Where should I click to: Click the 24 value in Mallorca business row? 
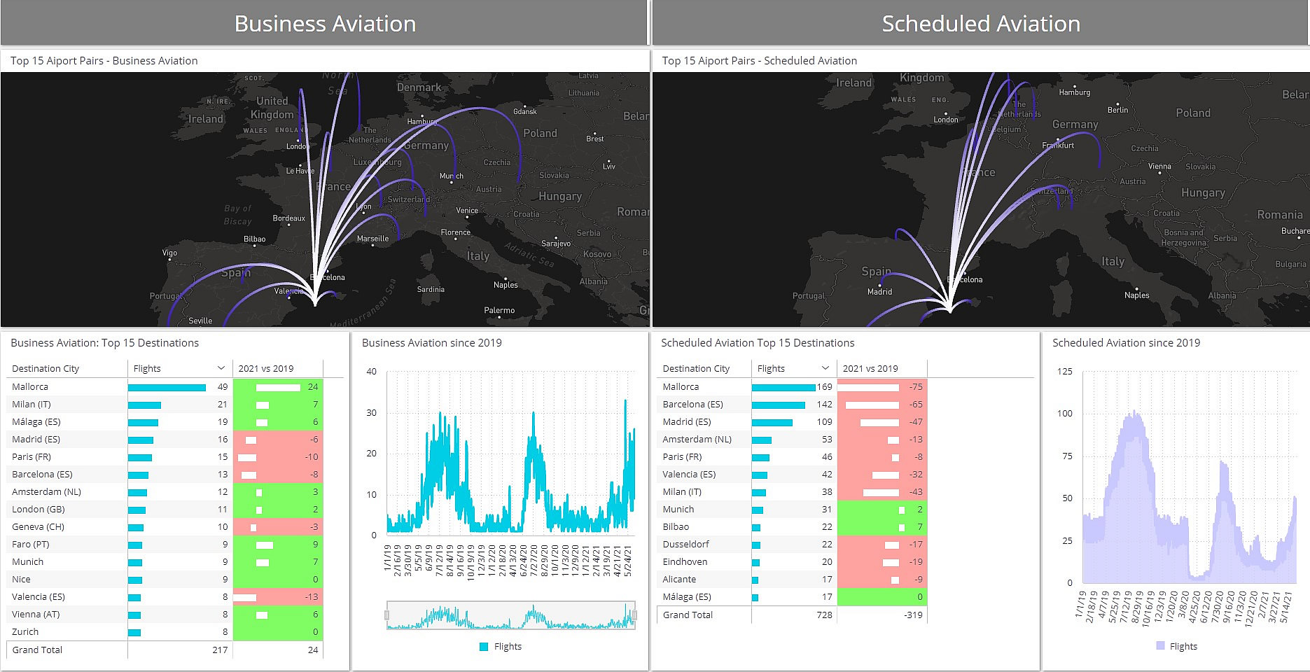click(313, 386)
